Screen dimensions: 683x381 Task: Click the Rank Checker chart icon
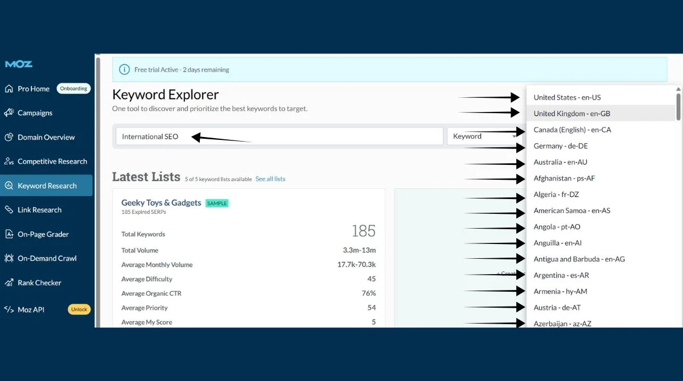[x=9, y=283]
